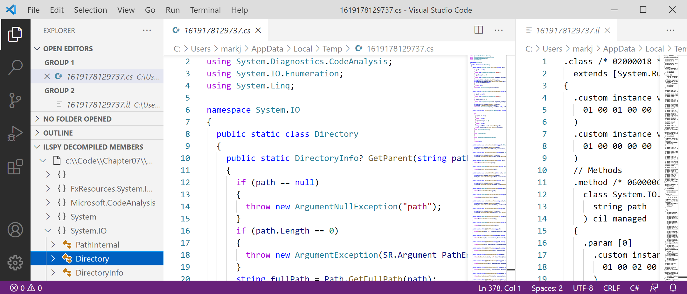Click the CRLF line ending indicator
The image size is (687, 294).
click(x=611, y=288)
